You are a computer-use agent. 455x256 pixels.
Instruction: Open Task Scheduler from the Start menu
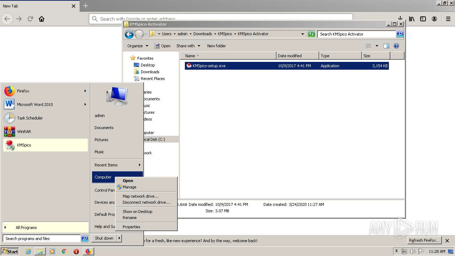[45, 118]
